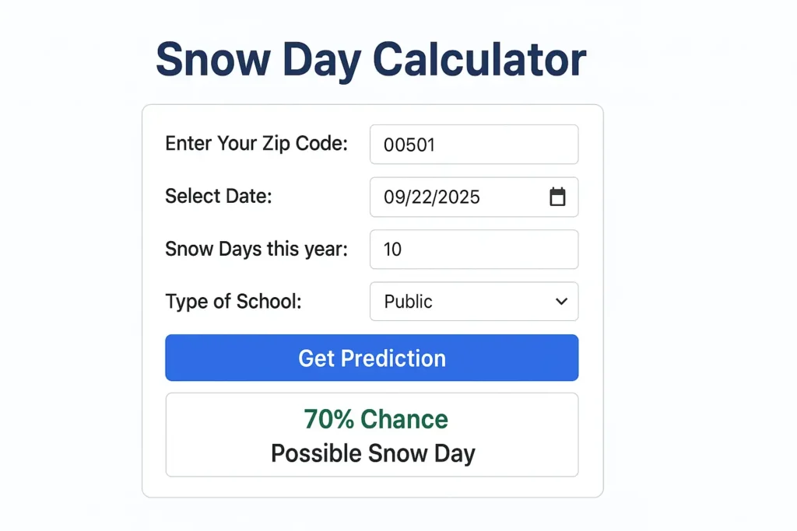Click the word Calculator in the title
This screenshot has width=797, height=531.
click(x=479, y=60)
